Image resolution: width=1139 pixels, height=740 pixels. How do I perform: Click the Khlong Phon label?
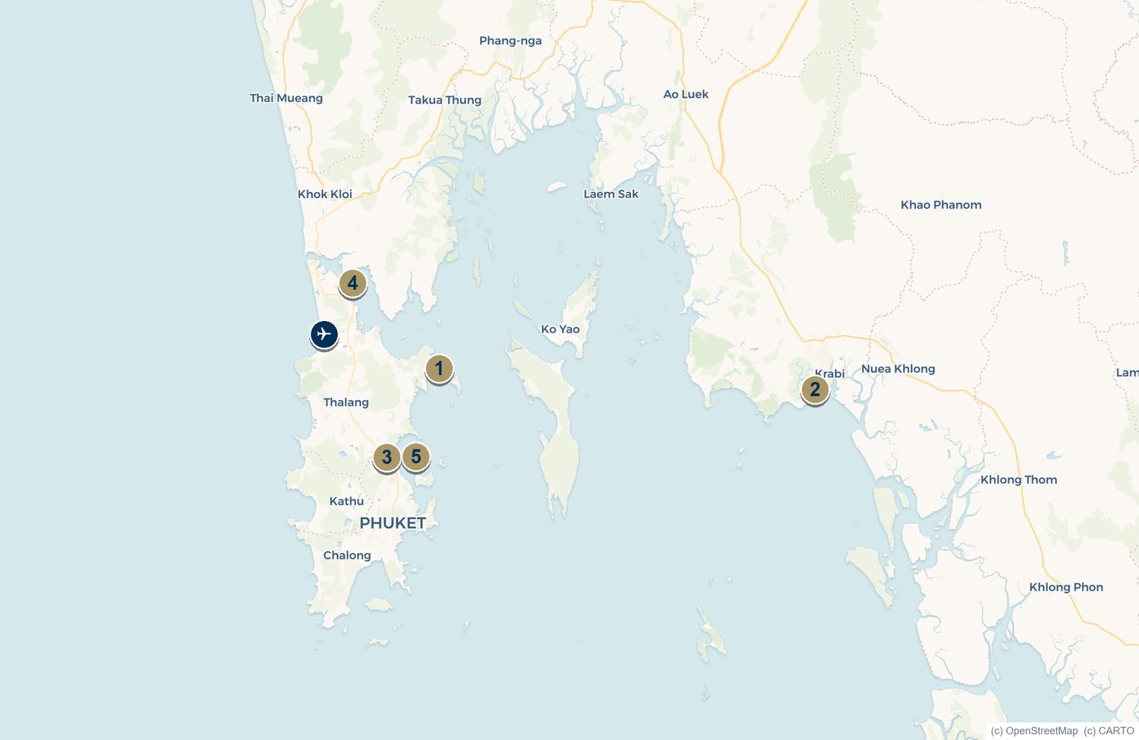(x=1066, y=587)
